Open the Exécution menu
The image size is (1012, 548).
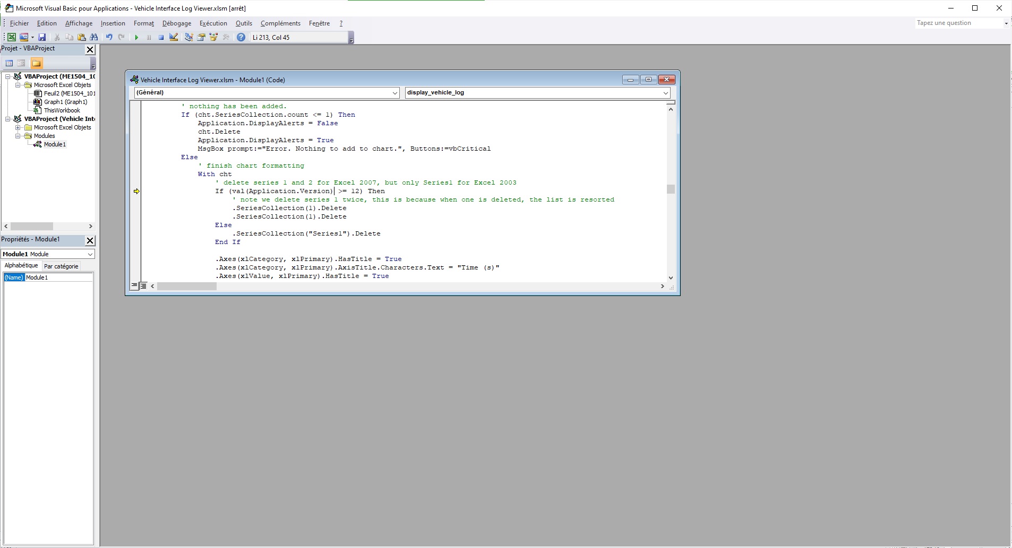(213, 23)
